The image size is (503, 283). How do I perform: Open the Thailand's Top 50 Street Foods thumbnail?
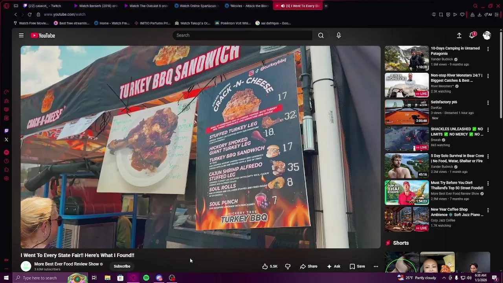[407, 193]
